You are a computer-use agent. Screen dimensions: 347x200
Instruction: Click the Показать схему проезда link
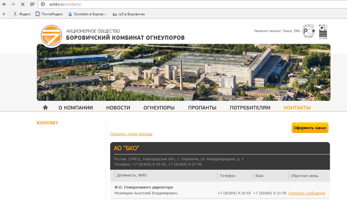(131, 134)
